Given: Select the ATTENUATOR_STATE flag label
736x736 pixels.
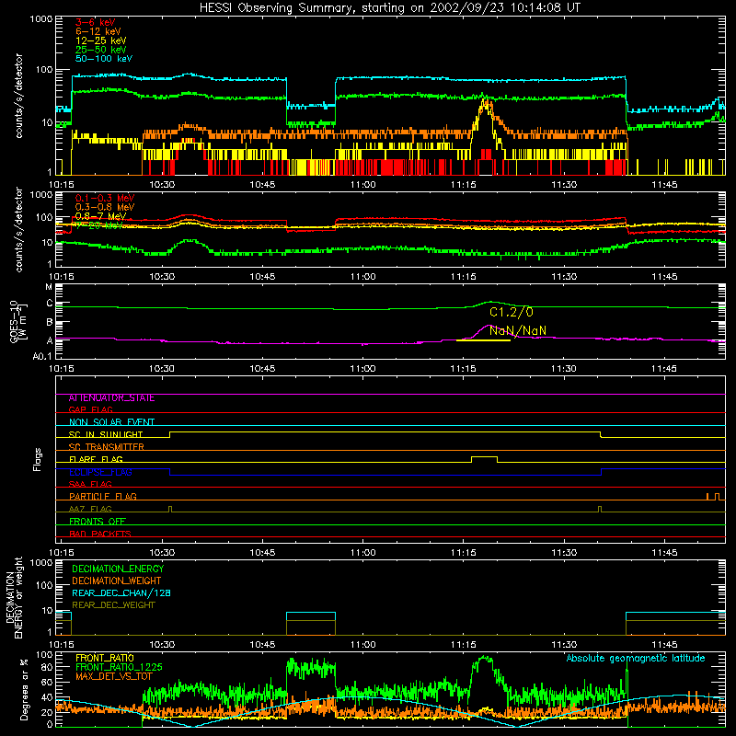Looking at the screenshot, I should [111, 398].
